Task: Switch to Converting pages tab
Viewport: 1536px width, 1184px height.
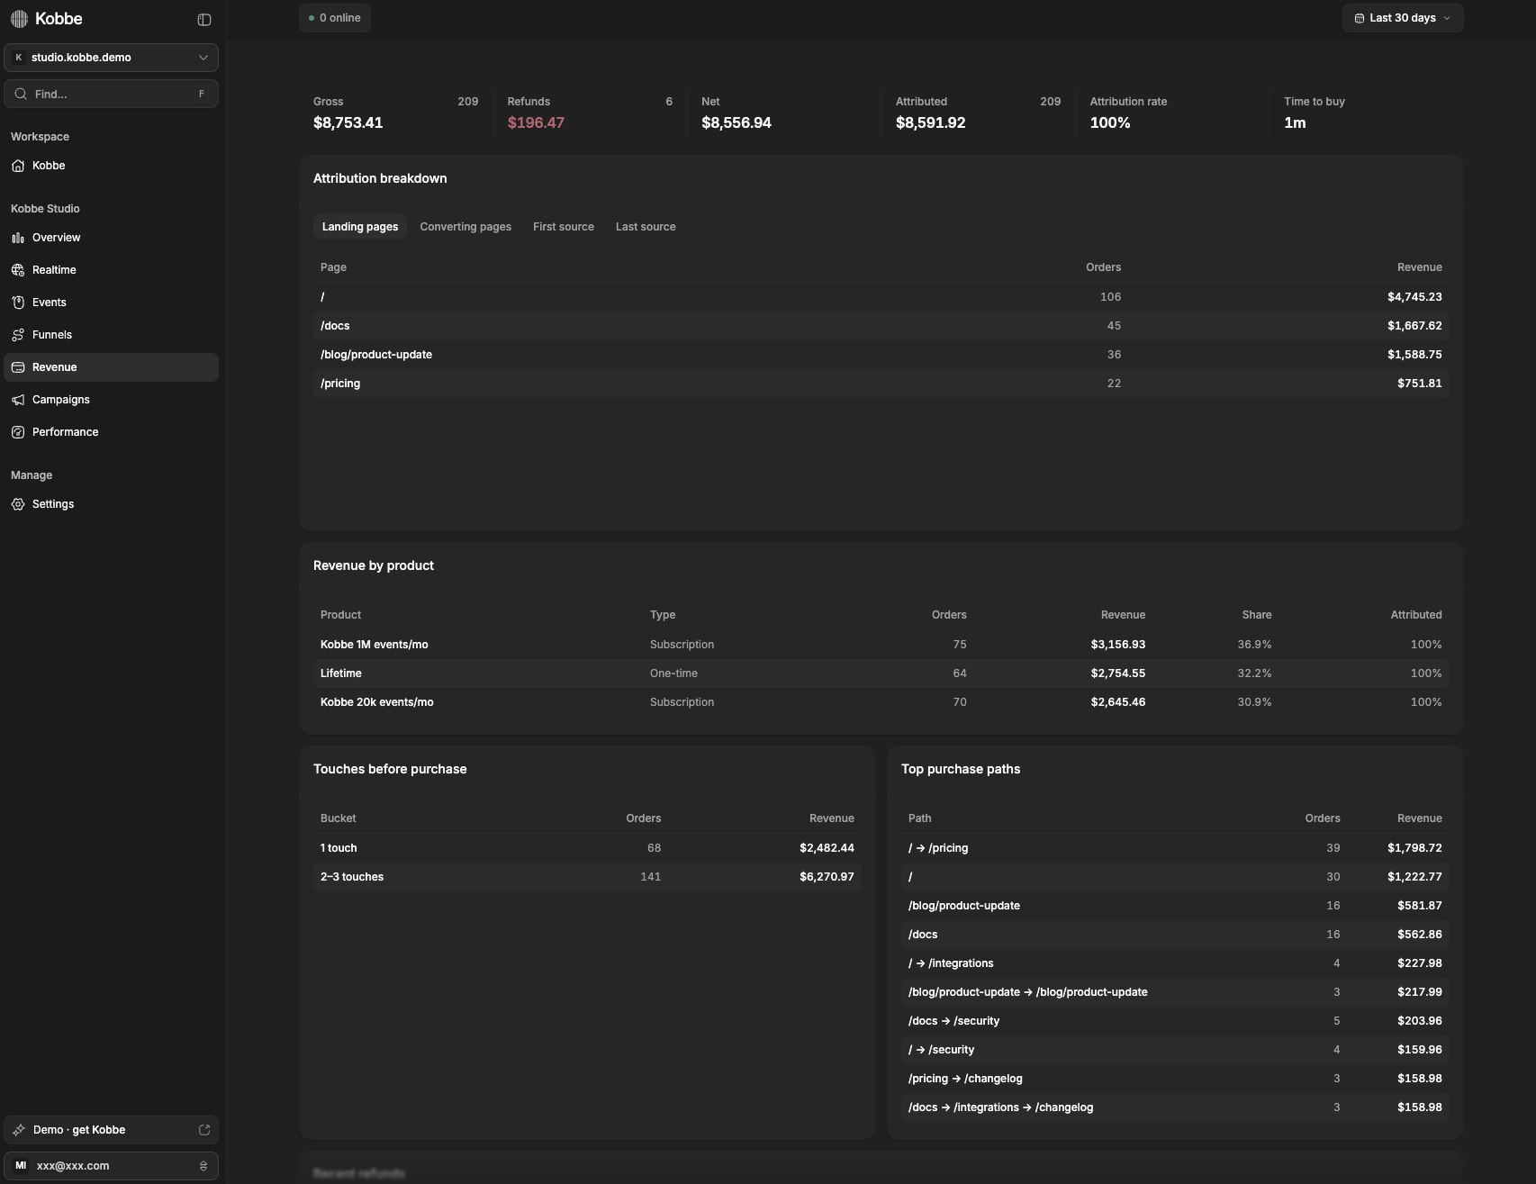Action: tap(465, 227)
